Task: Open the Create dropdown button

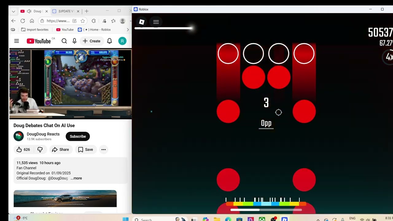Action: 91,41
